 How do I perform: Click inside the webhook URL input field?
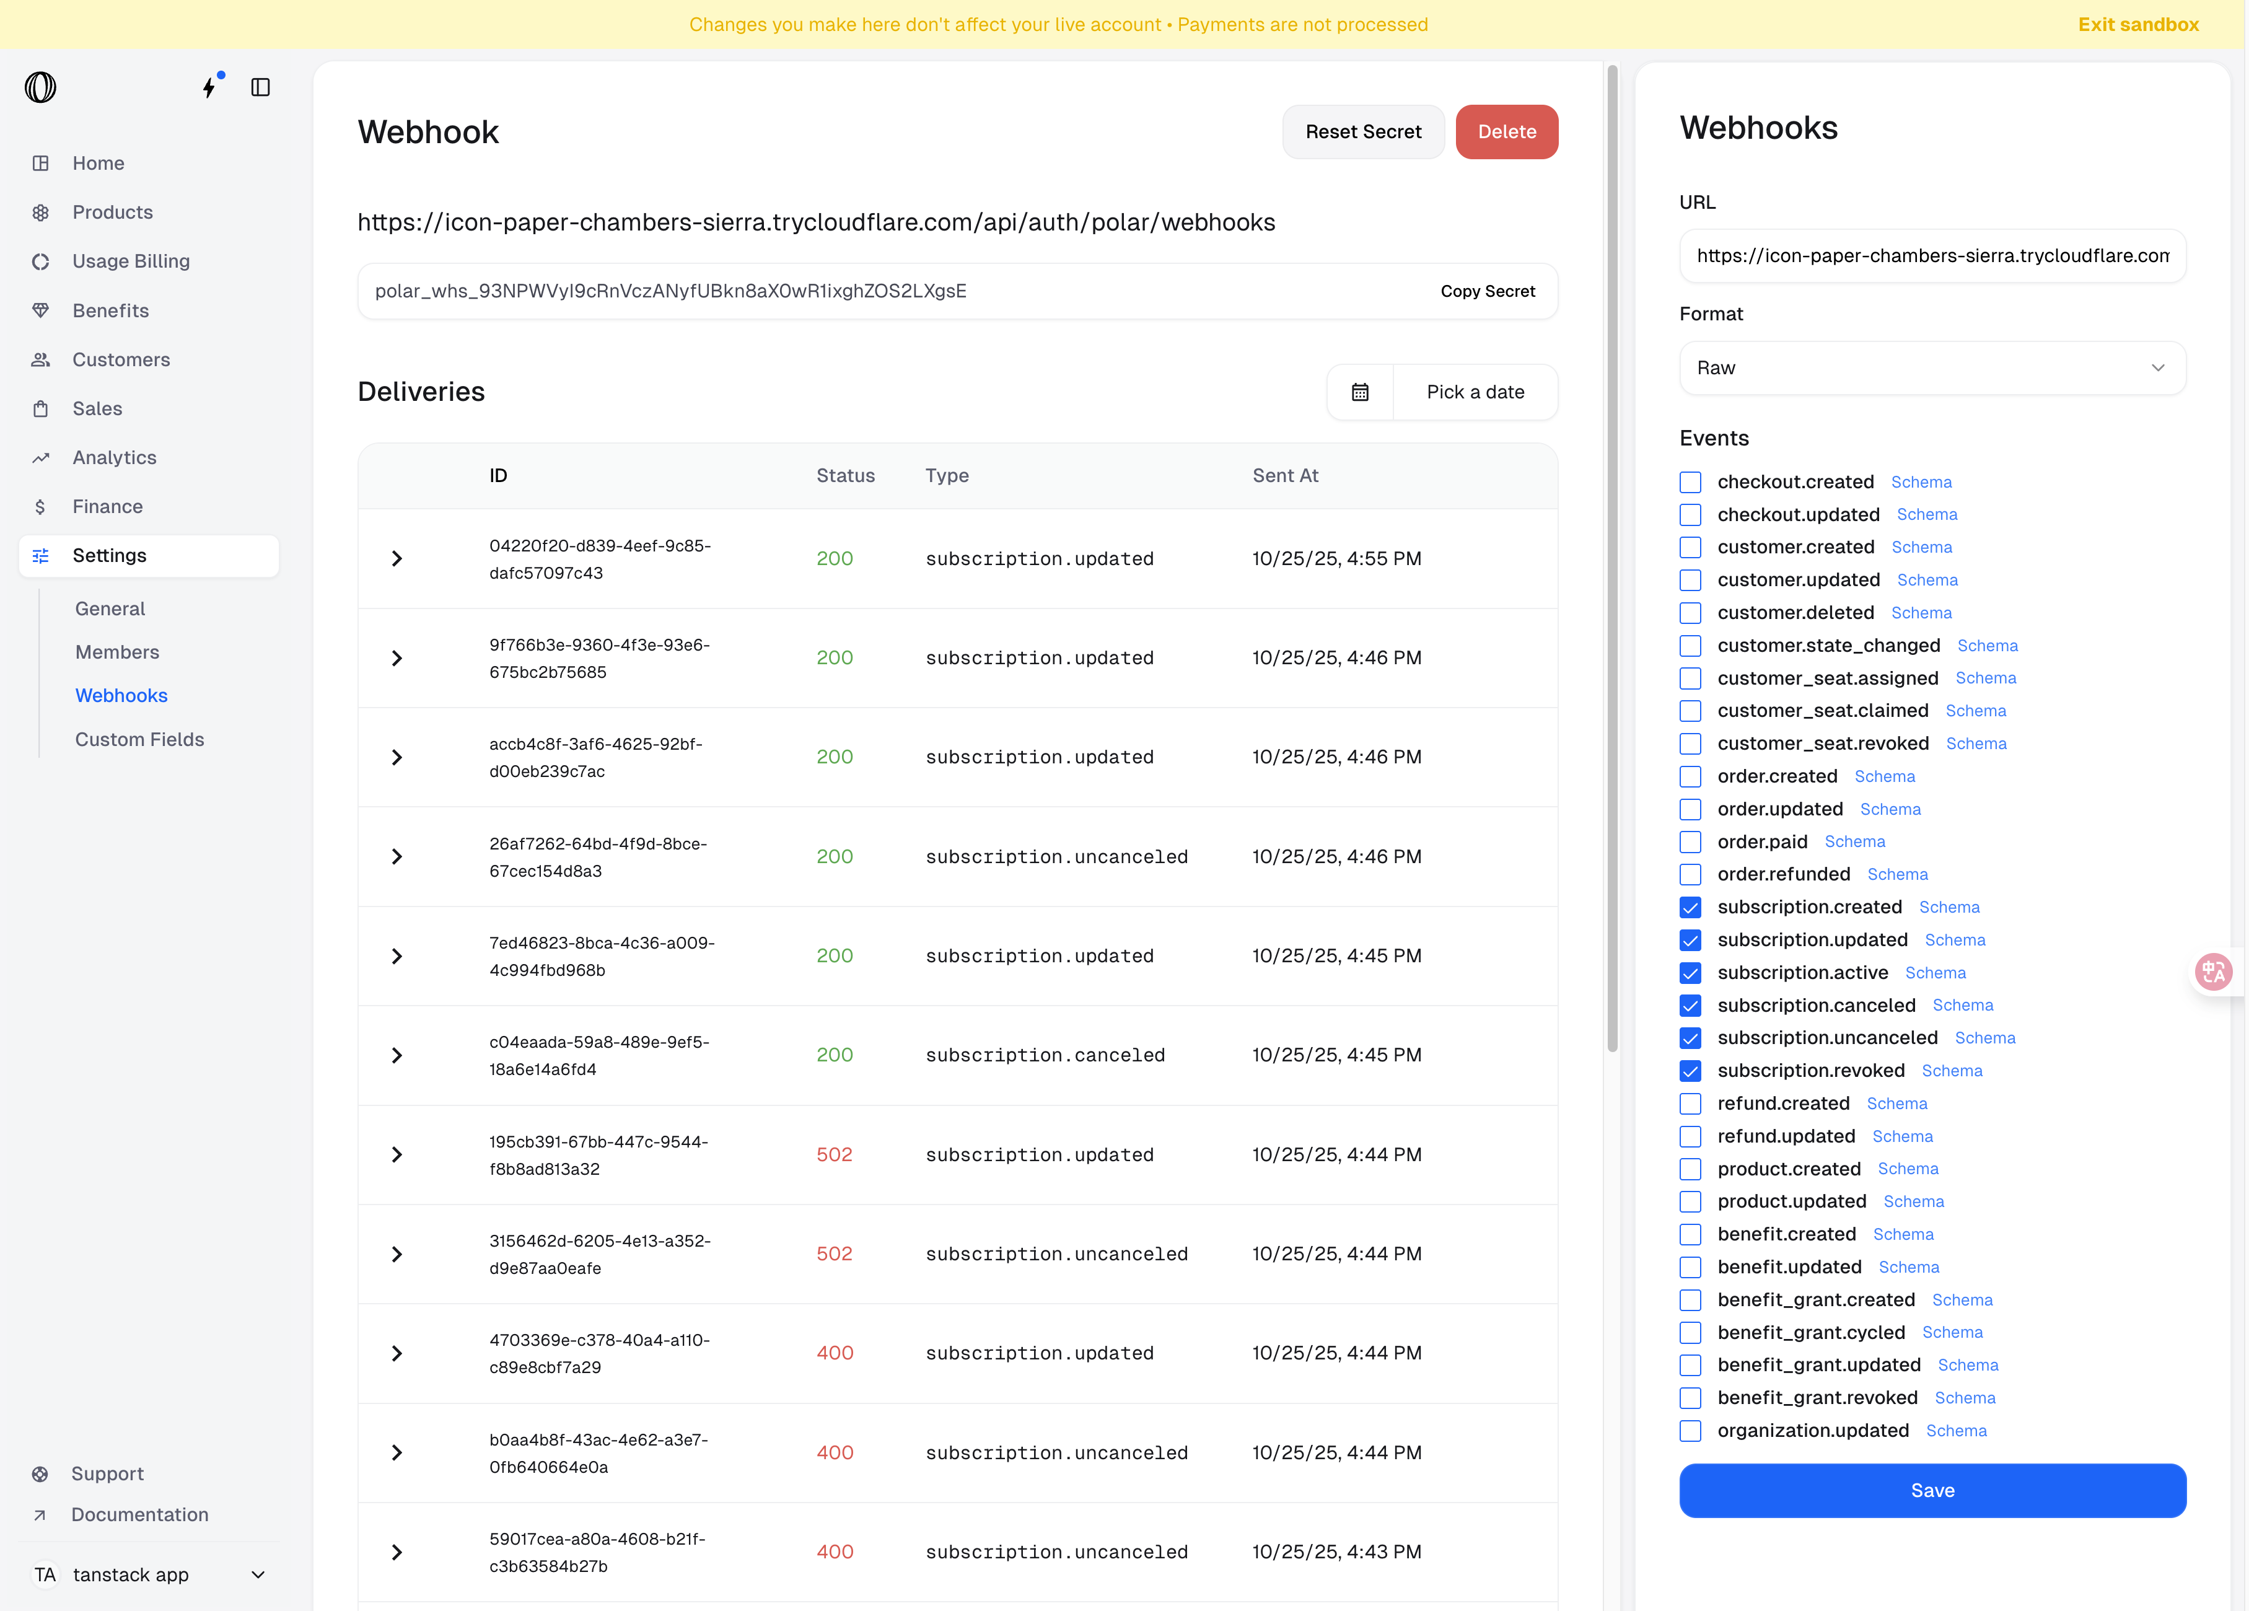1932,256
